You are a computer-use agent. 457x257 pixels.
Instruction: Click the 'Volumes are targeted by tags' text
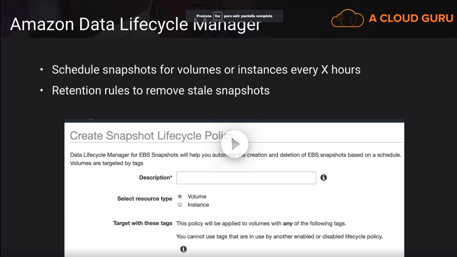[x=107, y=163]
